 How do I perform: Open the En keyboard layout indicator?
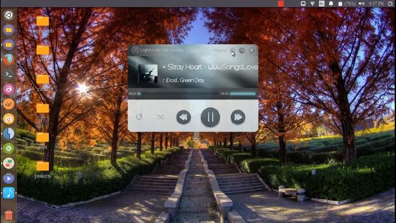[322, 4]
